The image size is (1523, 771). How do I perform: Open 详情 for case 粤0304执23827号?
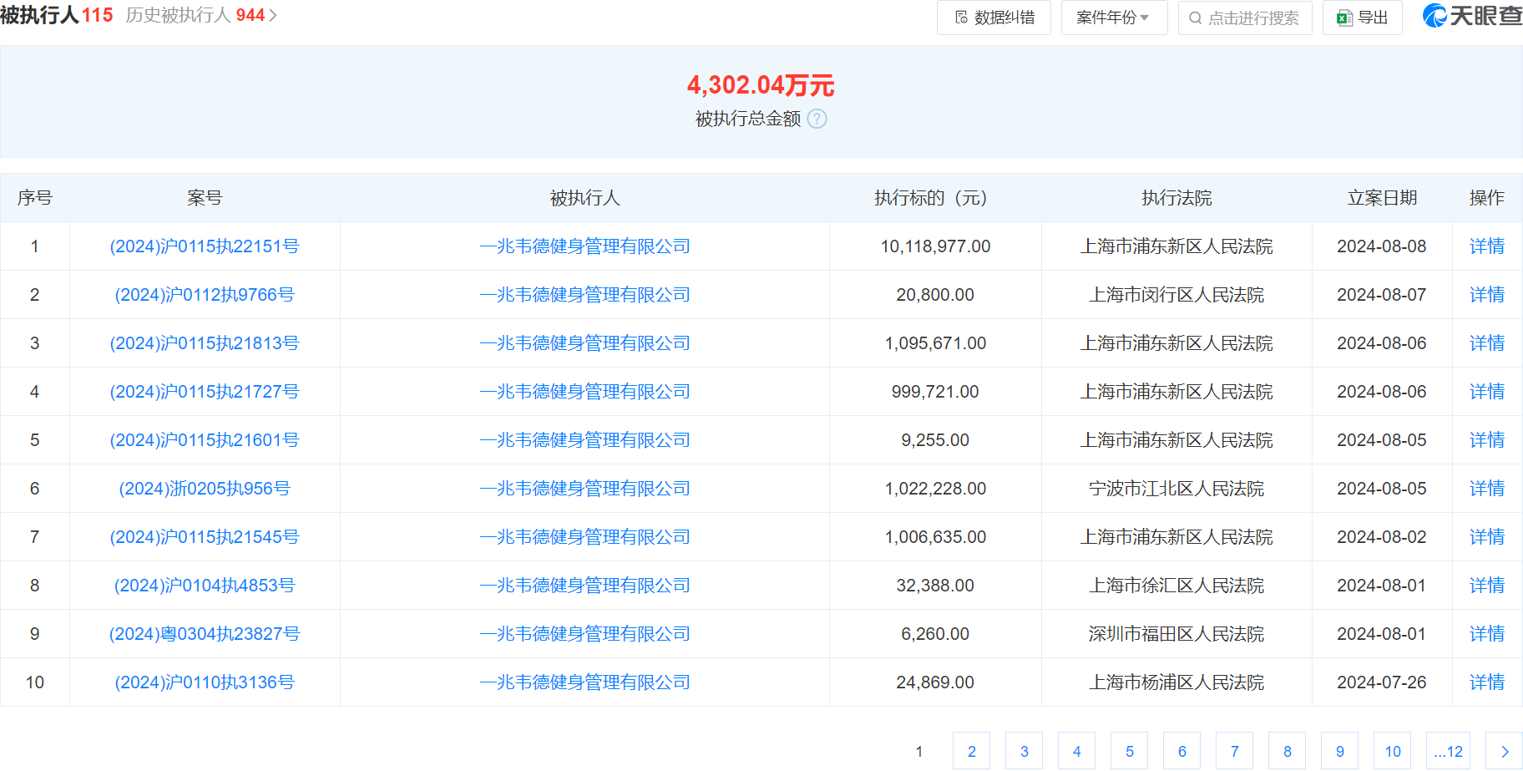(x=1487, y=634)
